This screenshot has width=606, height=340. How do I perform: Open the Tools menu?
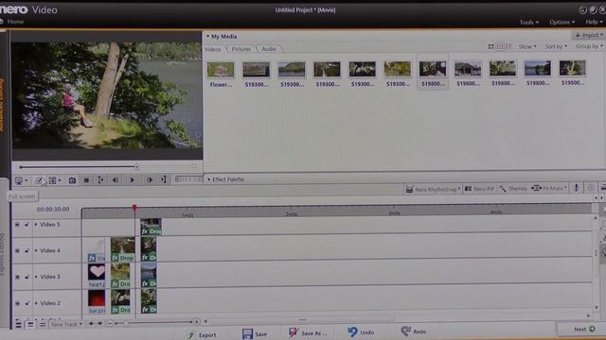528,23
